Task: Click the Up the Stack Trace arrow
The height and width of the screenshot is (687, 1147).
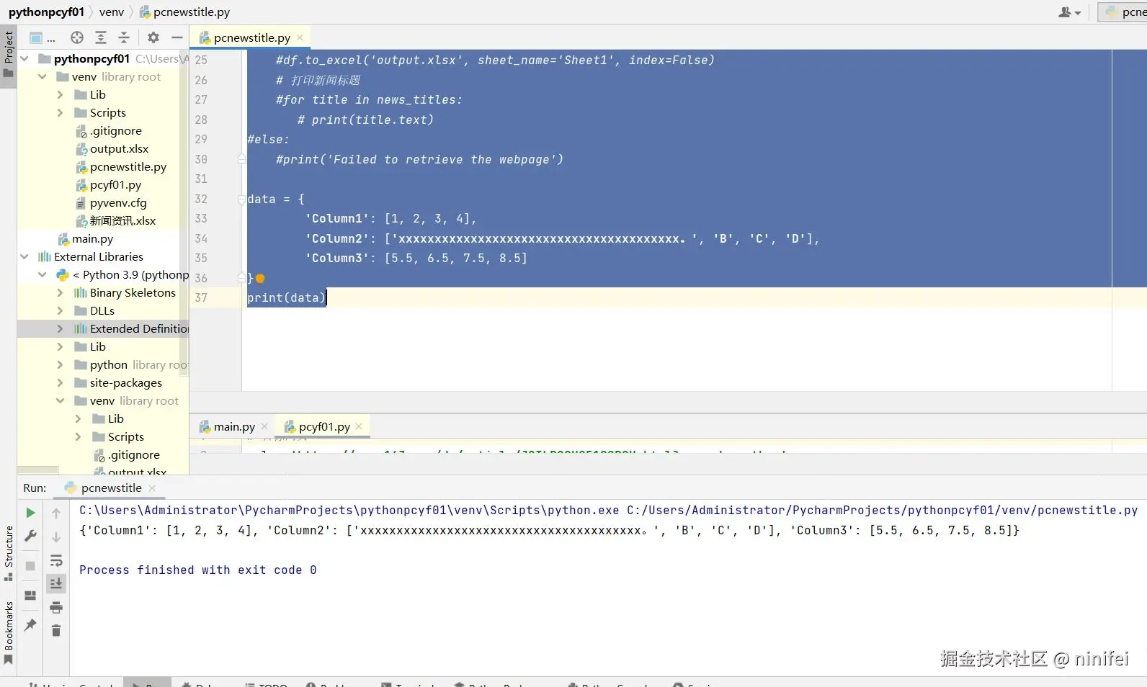Action: [56, 513]
